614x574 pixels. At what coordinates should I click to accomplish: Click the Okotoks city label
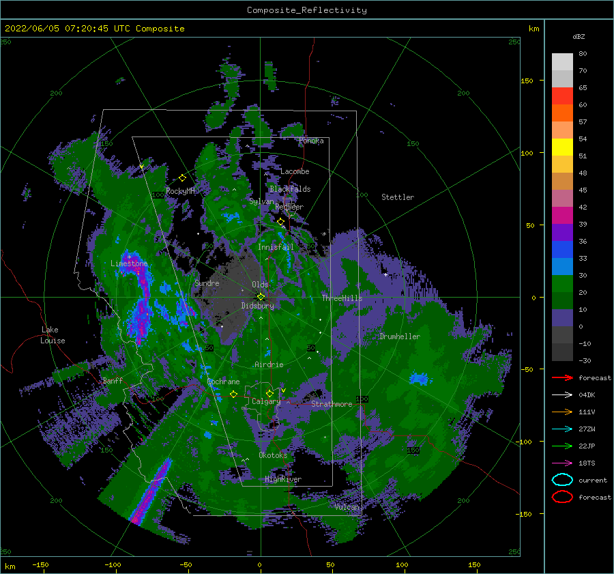pos(273,455)
